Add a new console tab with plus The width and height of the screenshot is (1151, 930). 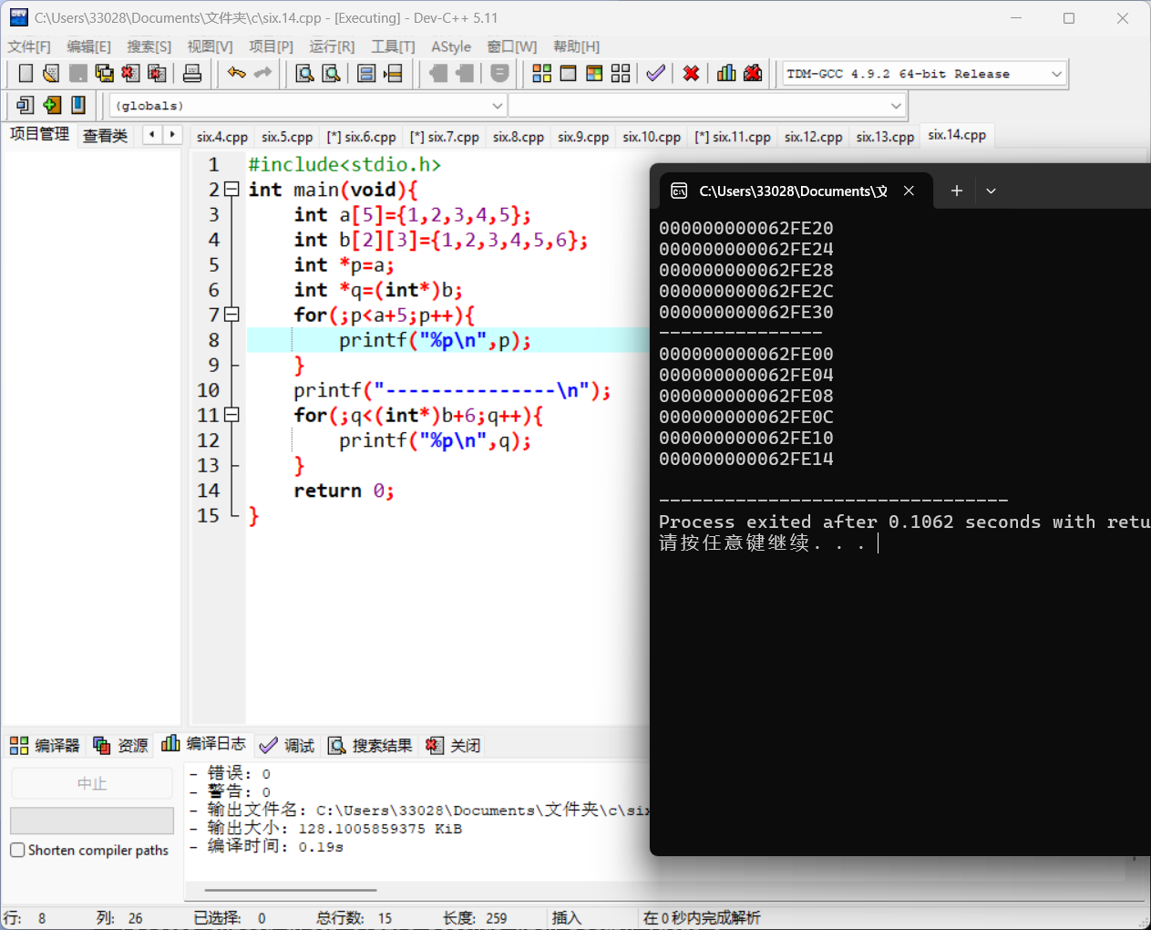tap(956, 191)
